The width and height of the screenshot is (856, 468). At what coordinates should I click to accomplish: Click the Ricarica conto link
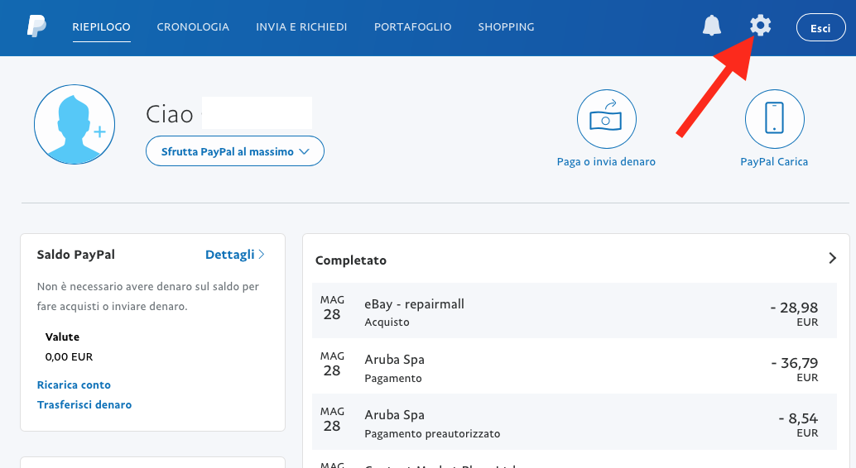tap(74, 384)
